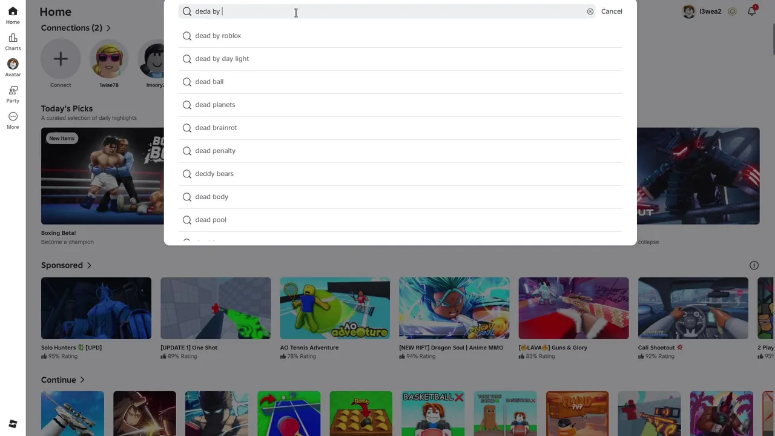
Task: Open the Guns & Glory game tile
Action: (573, 308)
